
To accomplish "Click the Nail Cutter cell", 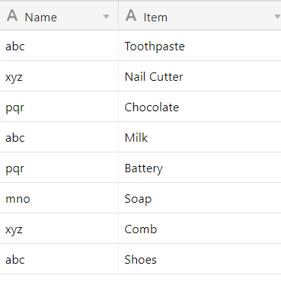I will click(x=200, y=76).
